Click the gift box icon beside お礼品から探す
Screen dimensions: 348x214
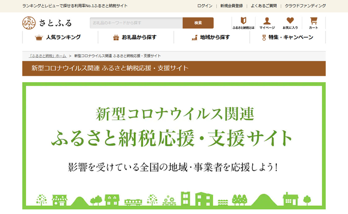116,38
